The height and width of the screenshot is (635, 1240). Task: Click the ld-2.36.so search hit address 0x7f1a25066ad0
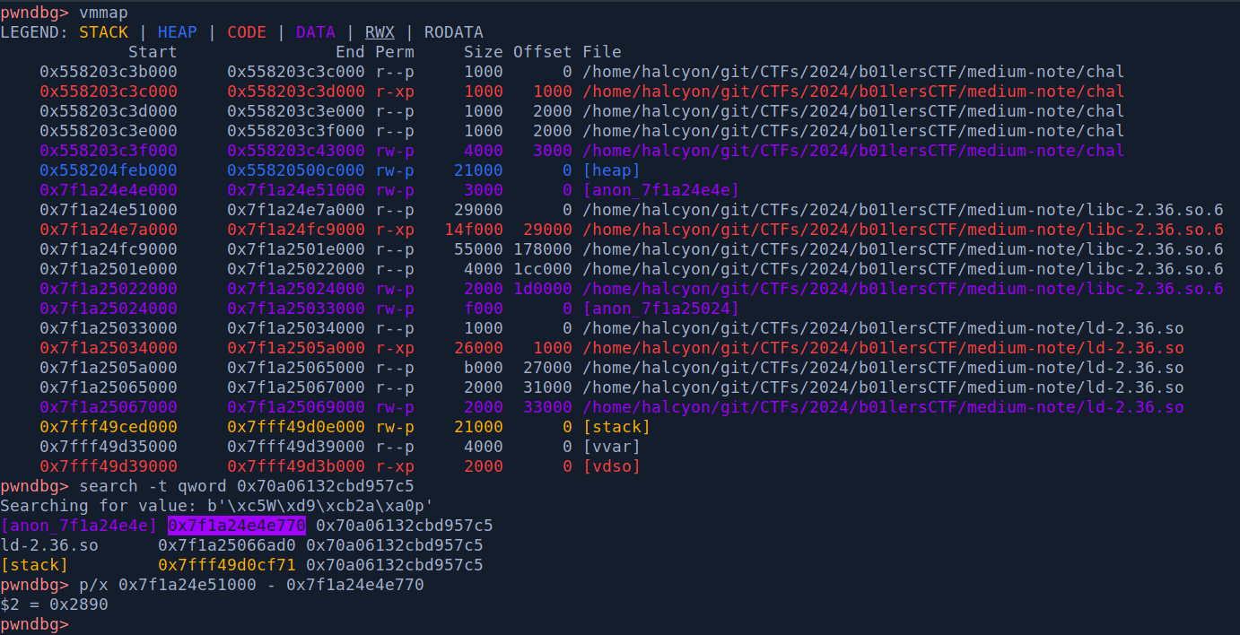click(x=227, y=545)
